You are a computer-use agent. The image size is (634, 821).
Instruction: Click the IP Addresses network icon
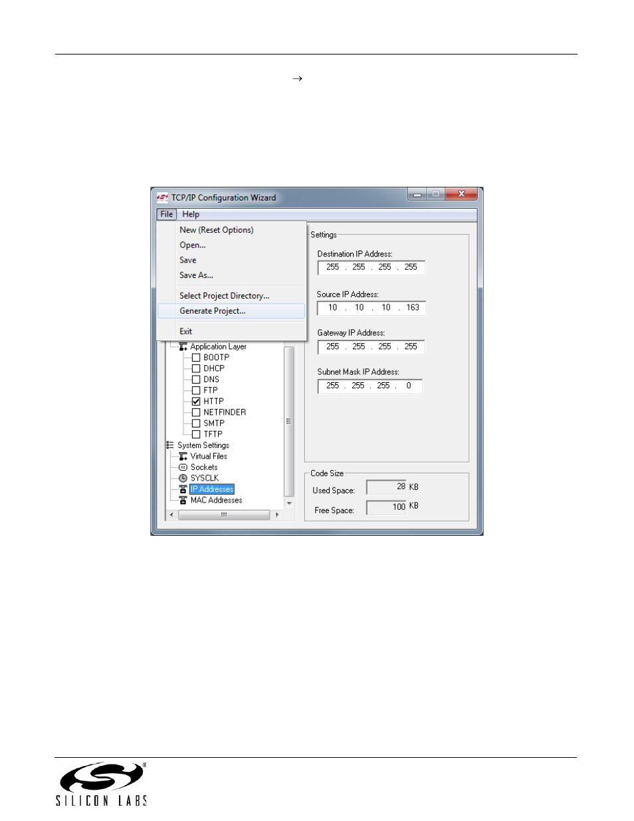[183, 489]
